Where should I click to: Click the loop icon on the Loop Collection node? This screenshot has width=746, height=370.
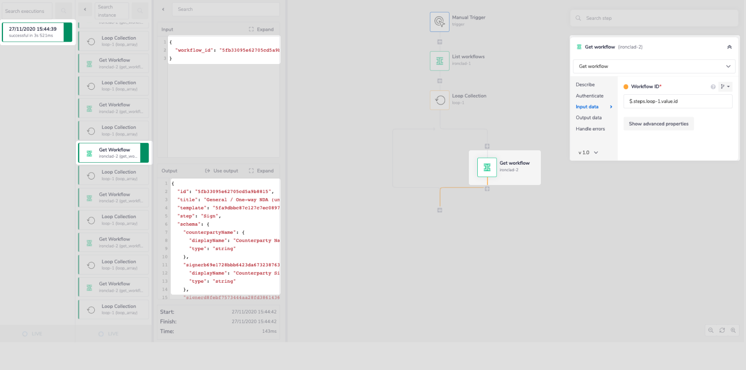coord(440,100)
